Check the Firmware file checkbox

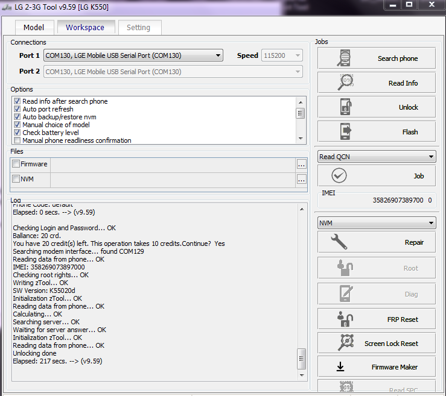pos(16,163)
